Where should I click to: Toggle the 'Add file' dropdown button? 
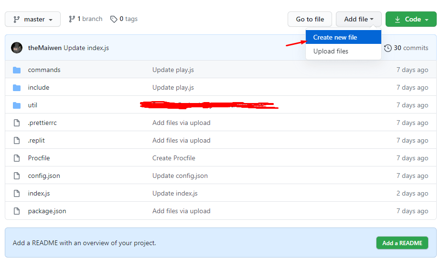(359, 19)
